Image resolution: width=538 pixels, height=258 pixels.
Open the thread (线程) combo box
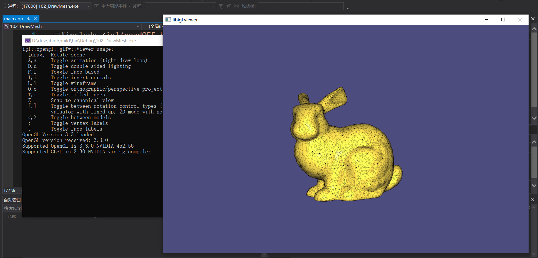(180, 6)
